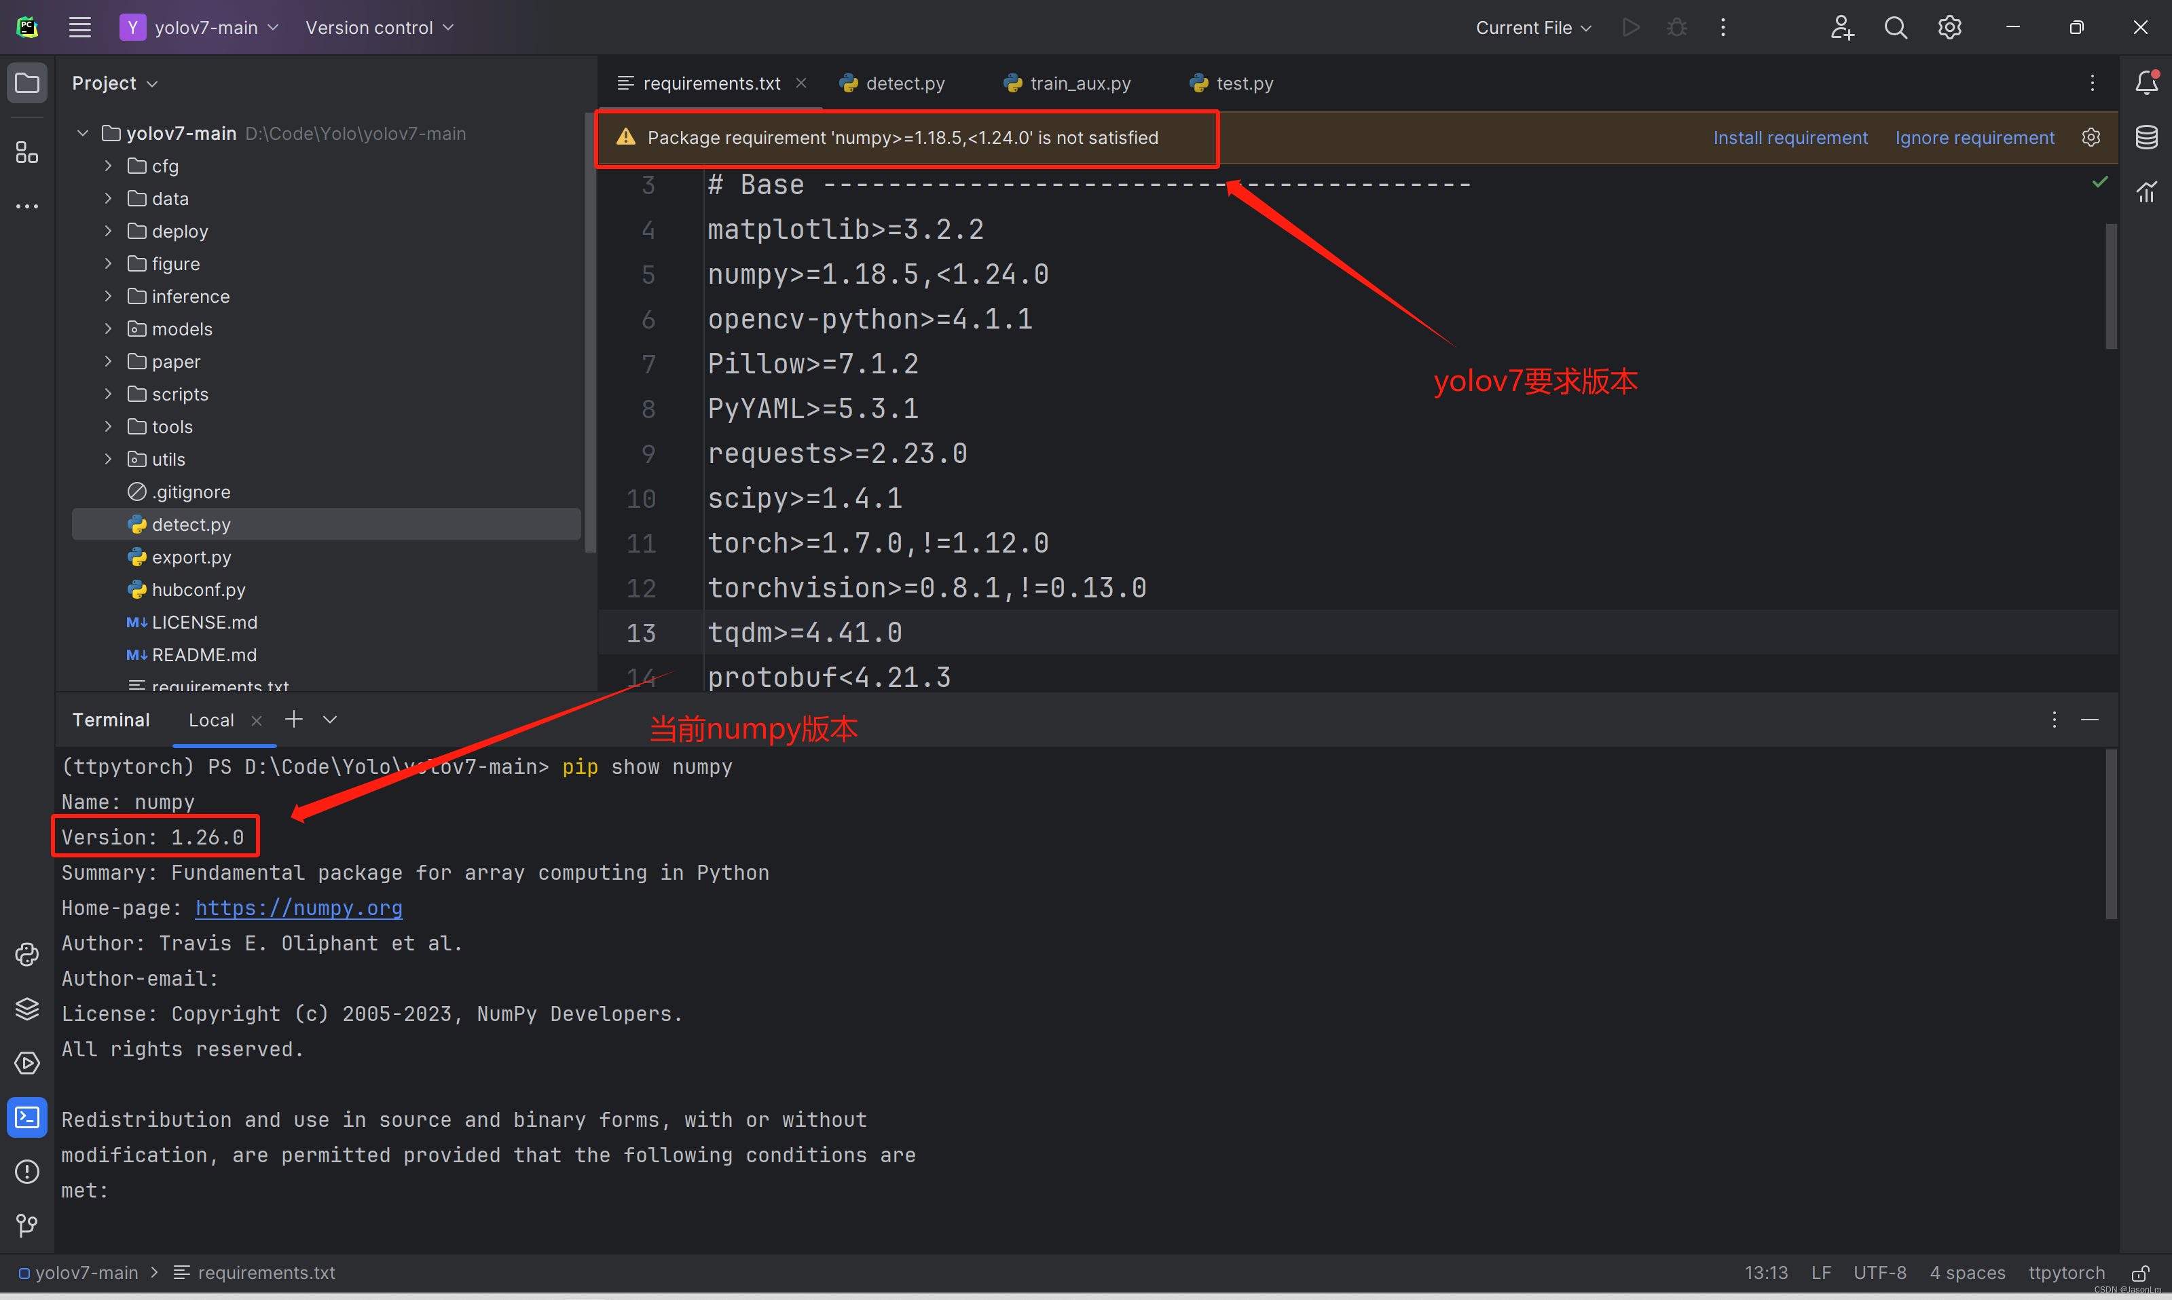
Task: Click Ignore requirement link
Action: point(1975,138)
